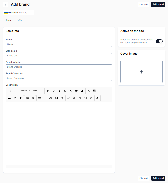Click the bottom Add brand button
Screen dimensions: 168x183
158,178
